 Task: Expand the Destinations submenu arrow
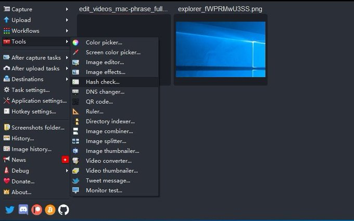point(67,79)
